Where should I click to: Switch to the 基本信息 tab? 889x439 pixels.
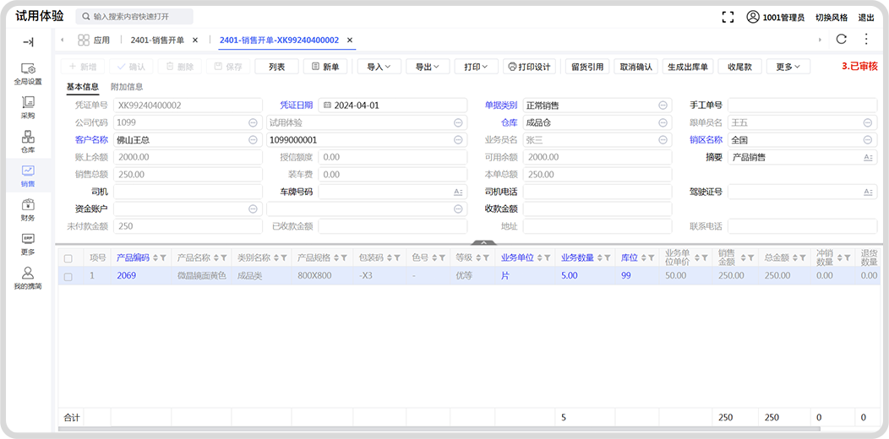point(83,87)
